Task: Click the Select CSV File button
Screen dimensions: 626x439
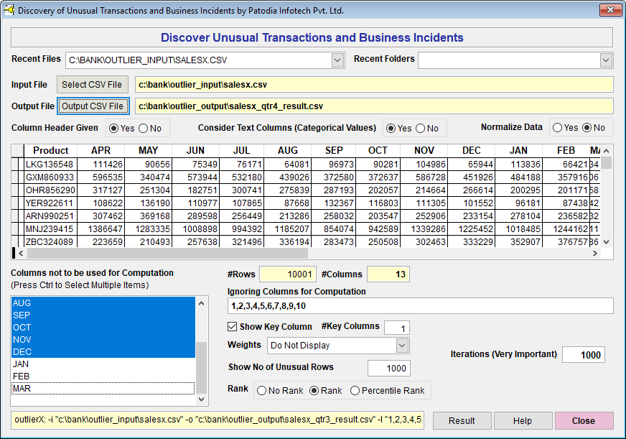Action: coord(93,85)
